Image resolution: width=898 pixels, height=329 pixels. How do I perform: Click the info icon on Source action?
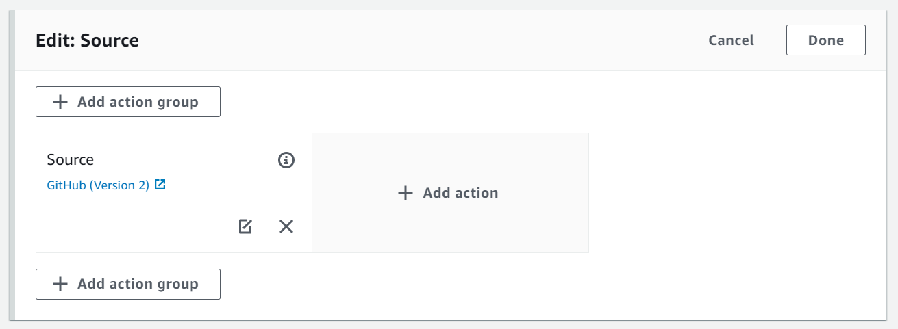286,160
